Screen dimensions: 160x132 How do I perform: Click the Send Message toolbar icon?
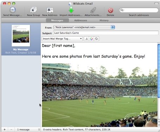tap(13, 10)
